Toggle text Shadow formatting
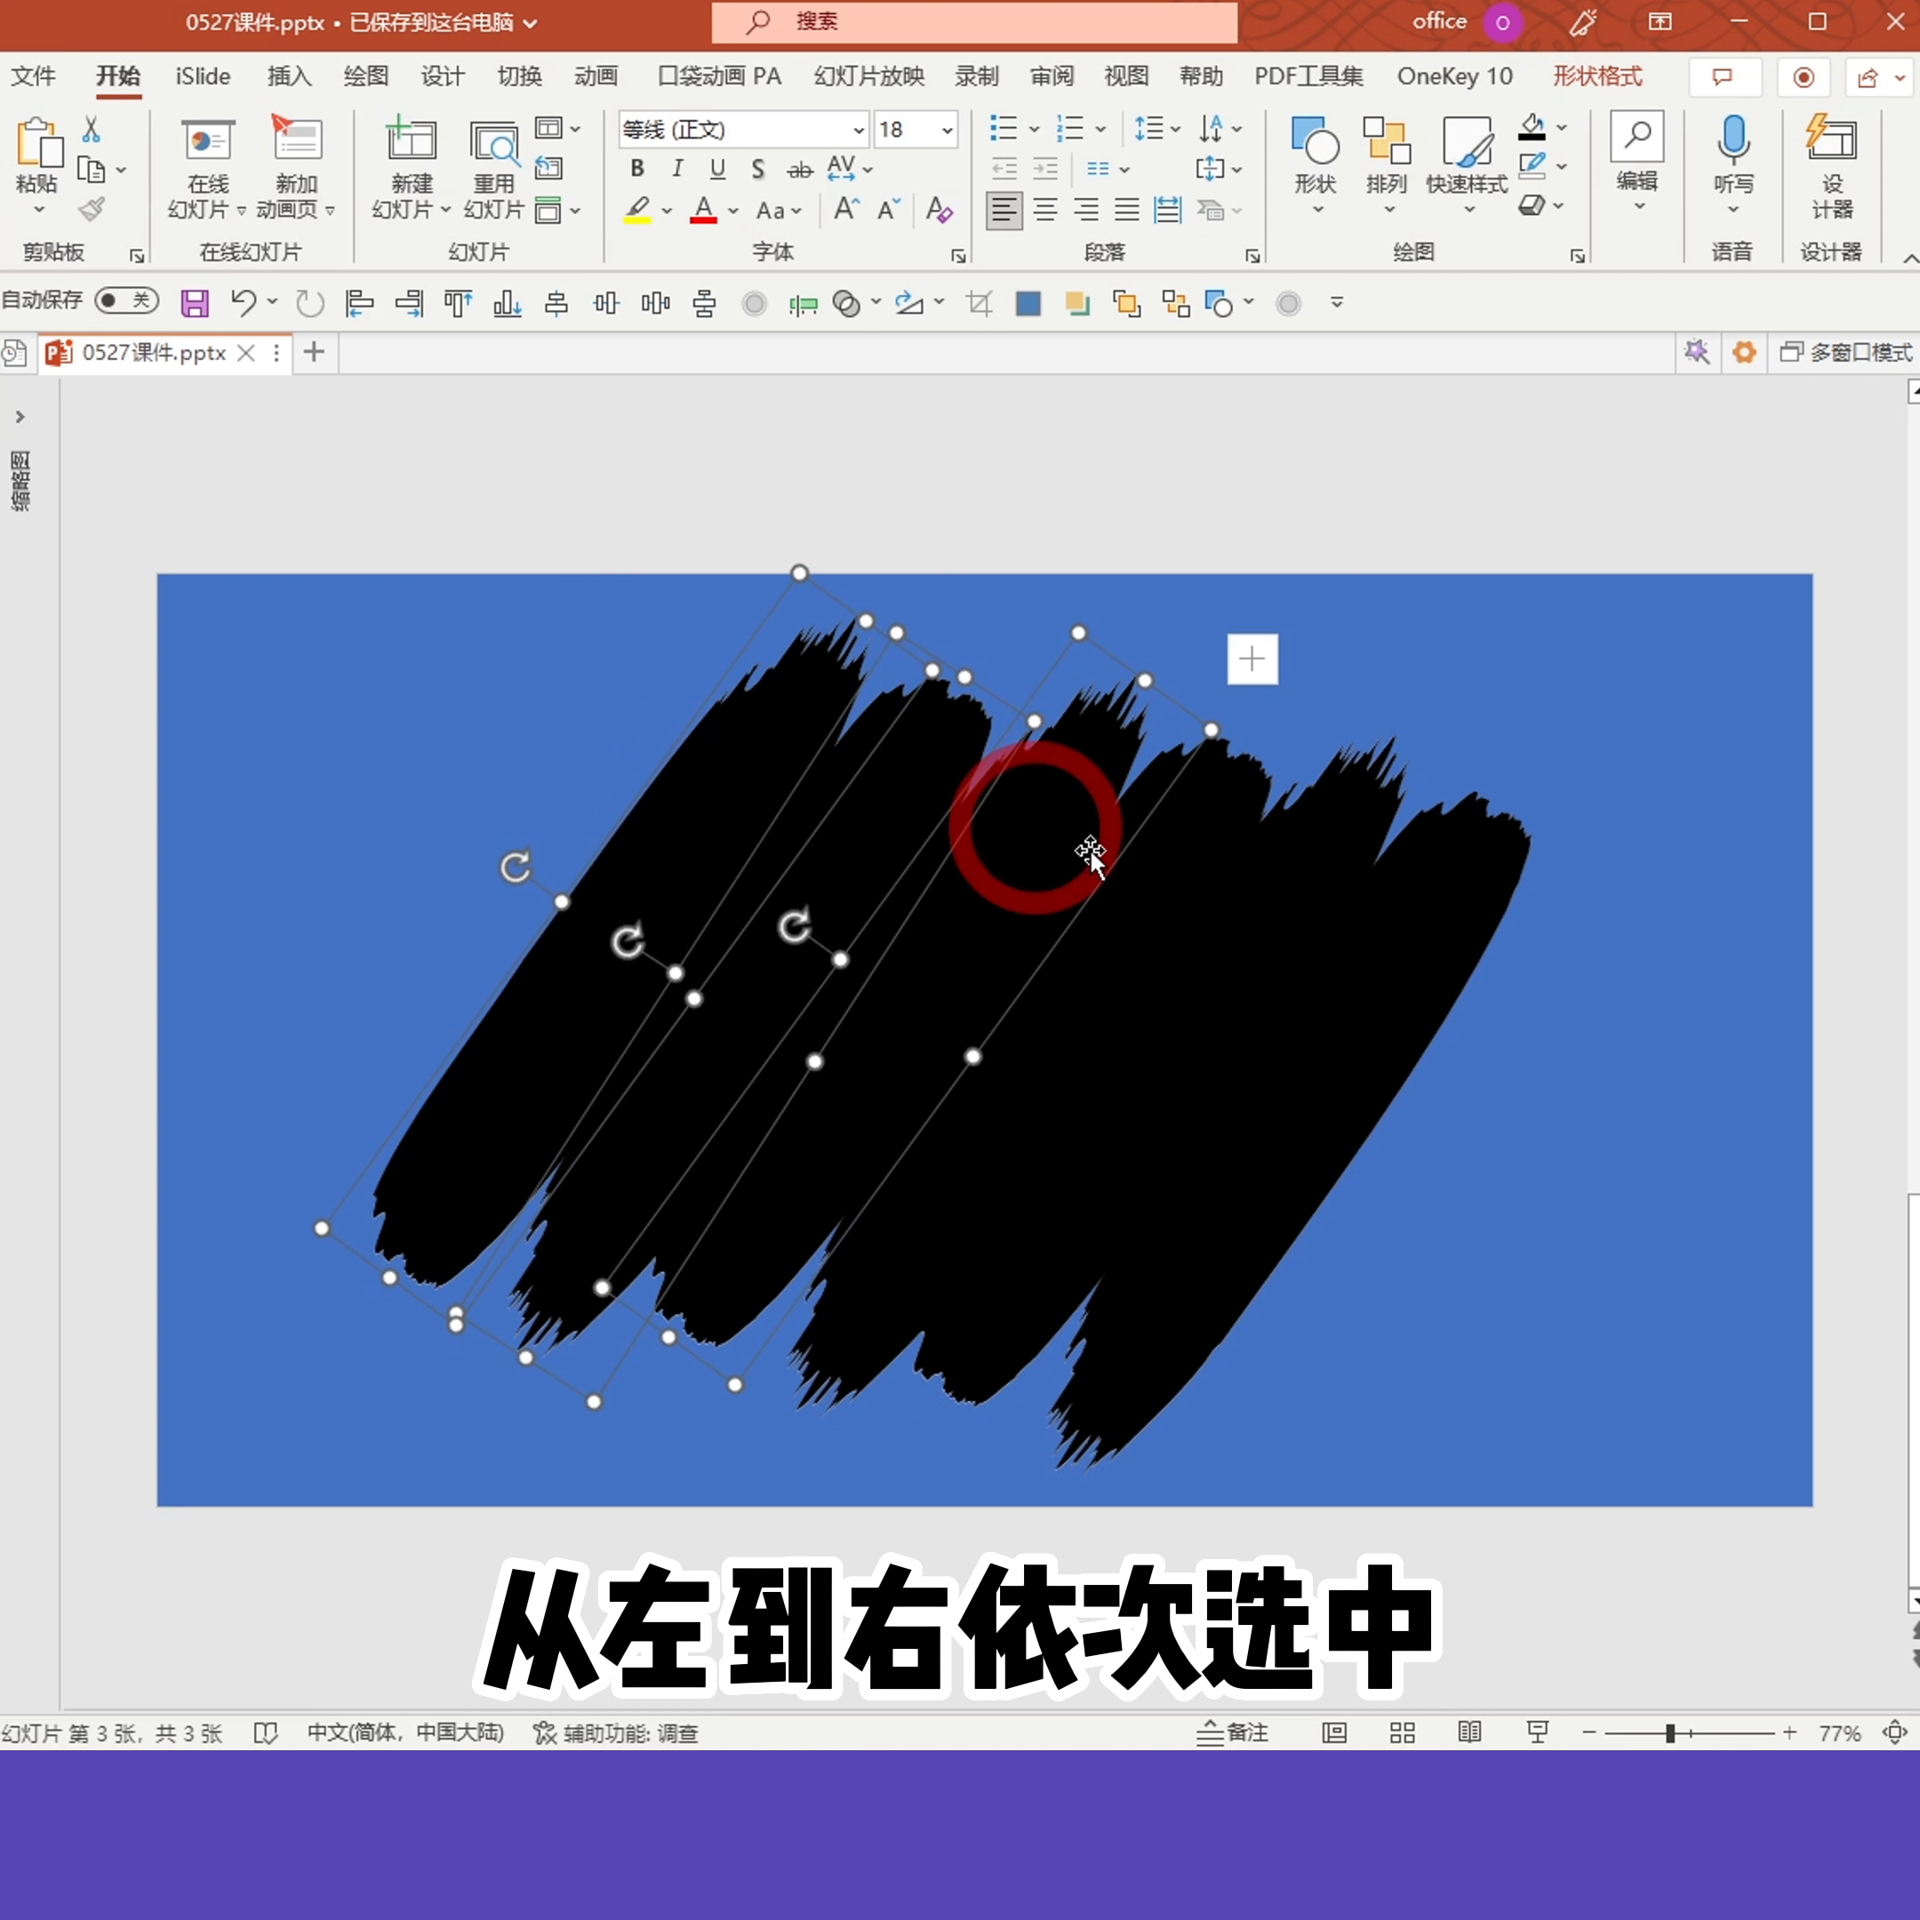 (758, 169)
